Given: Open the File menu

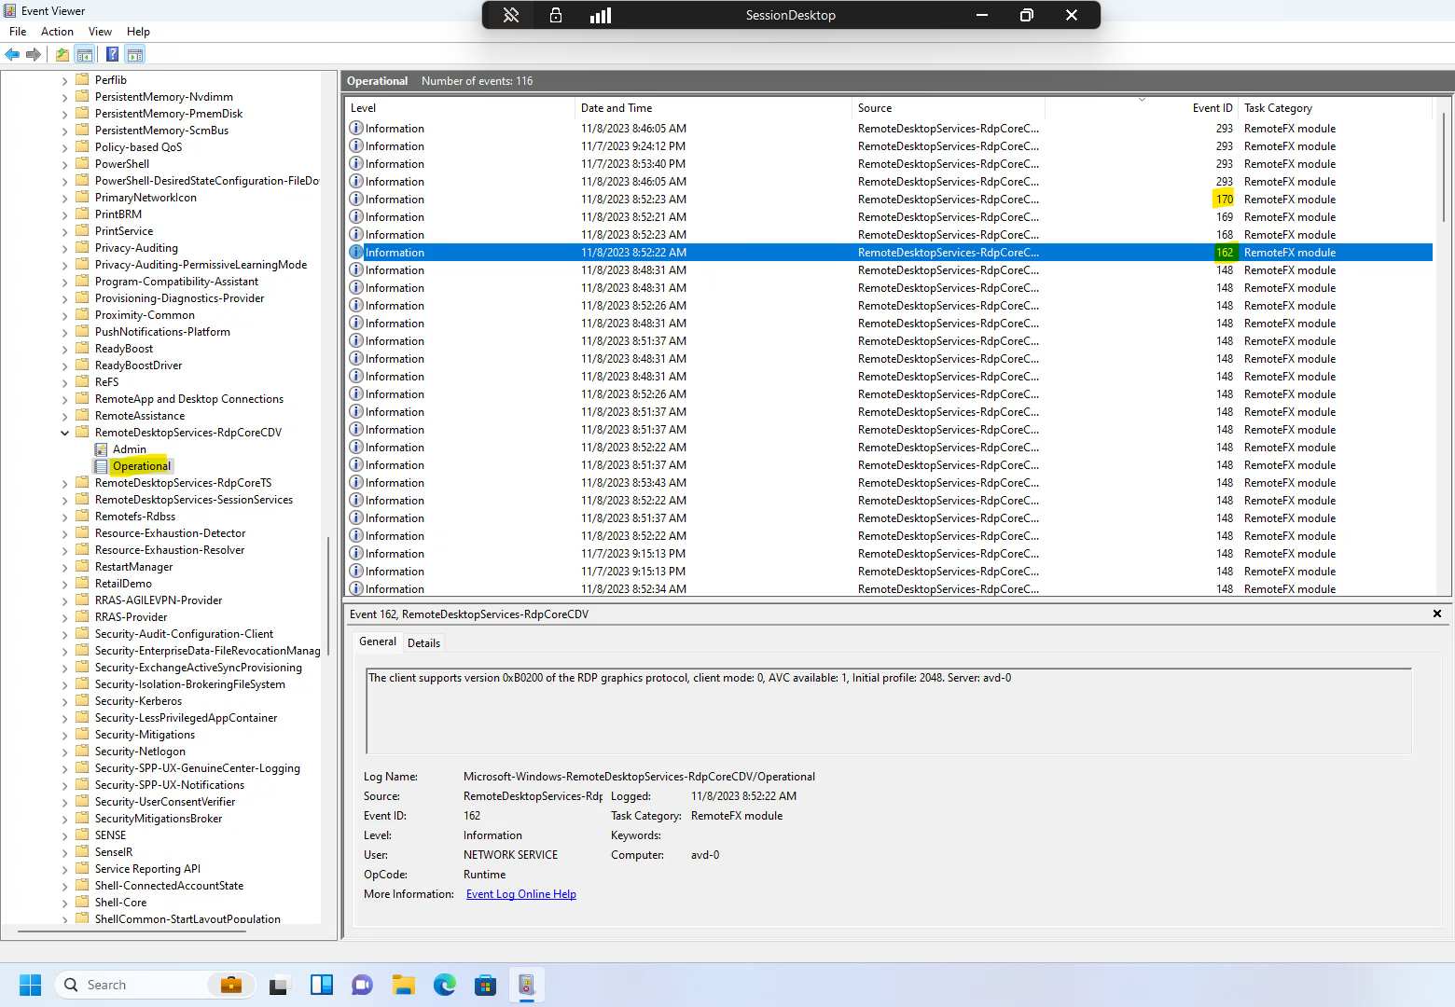Looking at the screenshot, I should [x=18, y=32].
